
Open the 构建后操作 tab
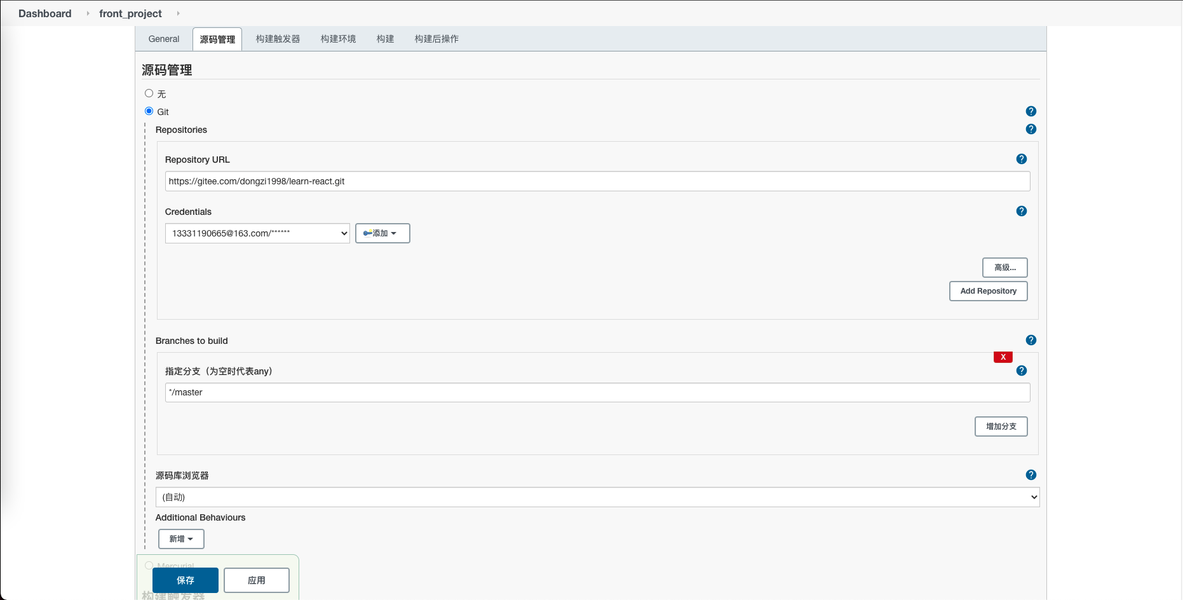tap(436, 39)
